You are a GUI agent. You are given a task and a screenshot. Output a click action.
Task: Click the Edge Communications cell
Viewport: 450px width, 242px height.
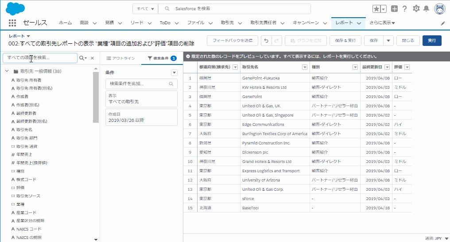275,125
